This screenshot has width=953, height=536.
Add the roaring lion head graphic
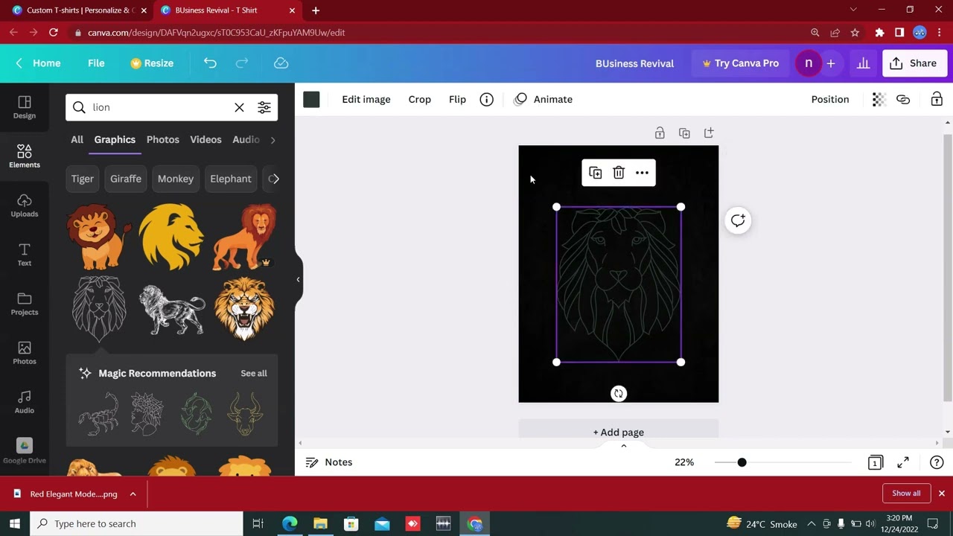244,308
